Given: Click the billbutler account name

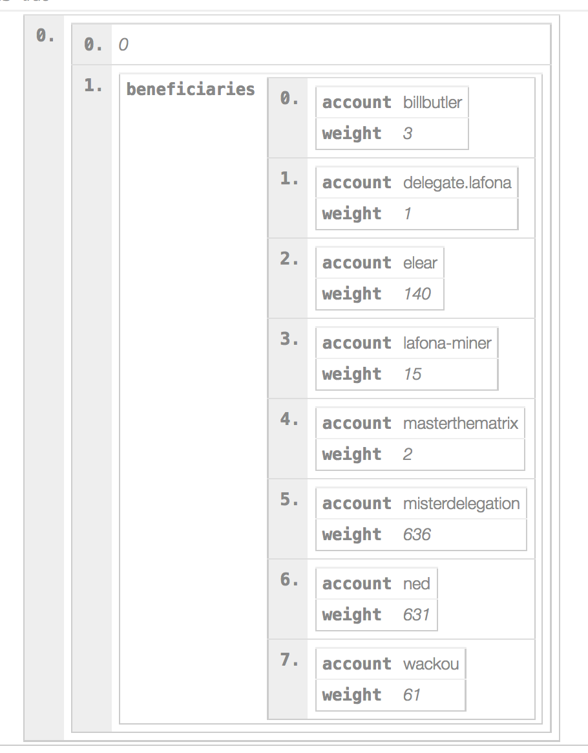Looking at the screenshot, I should point(432,102).
